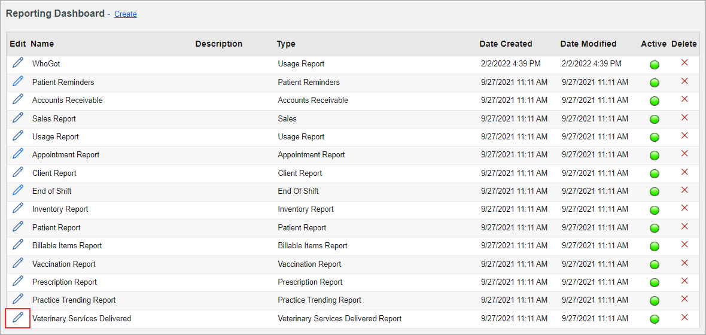Click the Name column header
The width and height of the screenshot is (706, 335).
(x=42, y=44)
